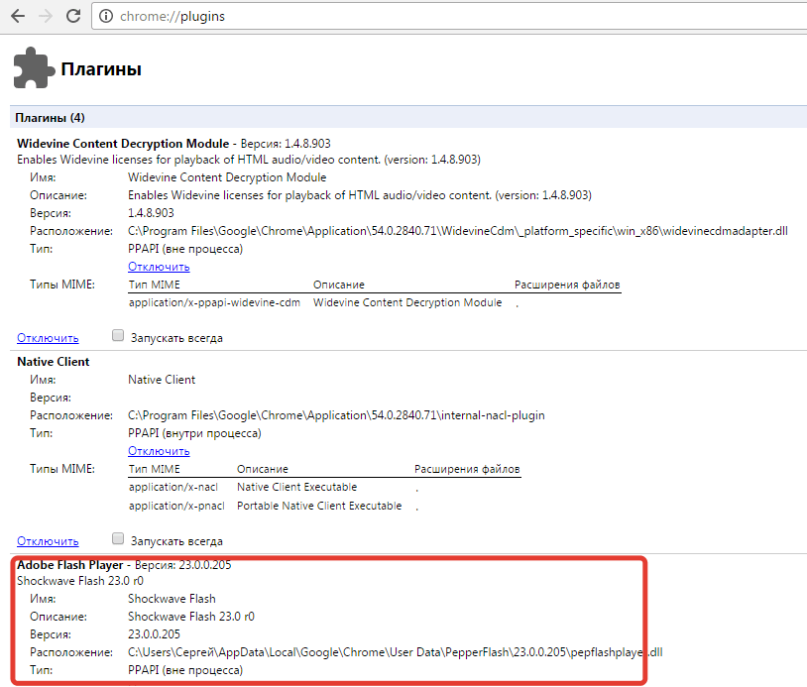807x687 pixels.
Task: Click 'Отключить' link under Widevine's Тип row
Action: [x=159, y=267]
